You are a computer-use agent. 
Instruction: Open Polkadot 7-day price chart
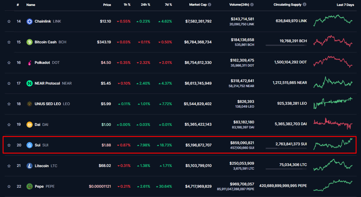coord(333,62)
